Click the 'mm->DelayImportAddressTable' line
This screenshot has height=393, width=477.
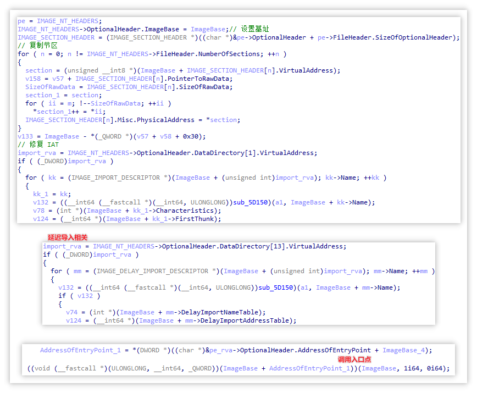click(x=181, y=320)
